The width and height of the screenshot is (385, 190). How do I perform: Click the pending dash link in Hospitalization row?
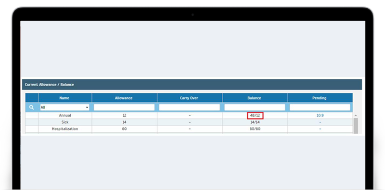[x=320, y=128]
